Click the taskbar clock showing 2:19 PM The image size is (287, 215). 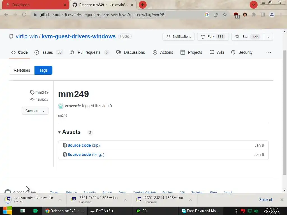pos(272,211)
